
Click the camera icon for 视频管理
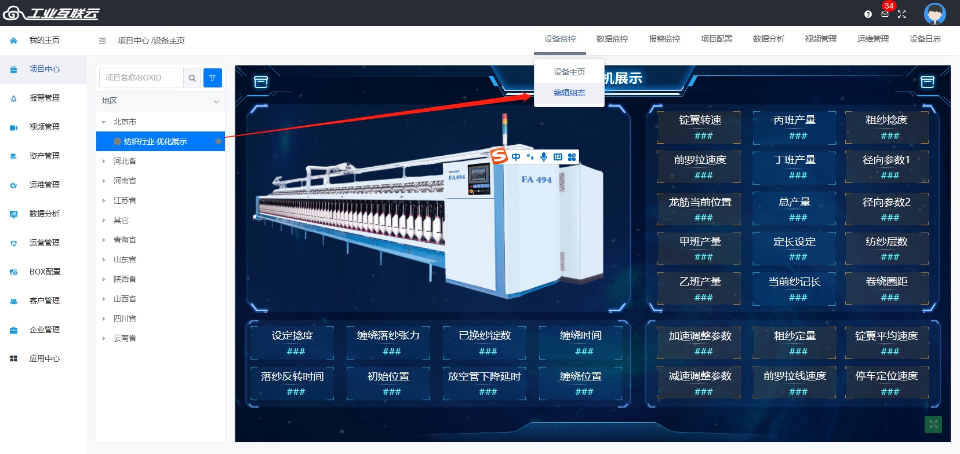click(13, 127)
